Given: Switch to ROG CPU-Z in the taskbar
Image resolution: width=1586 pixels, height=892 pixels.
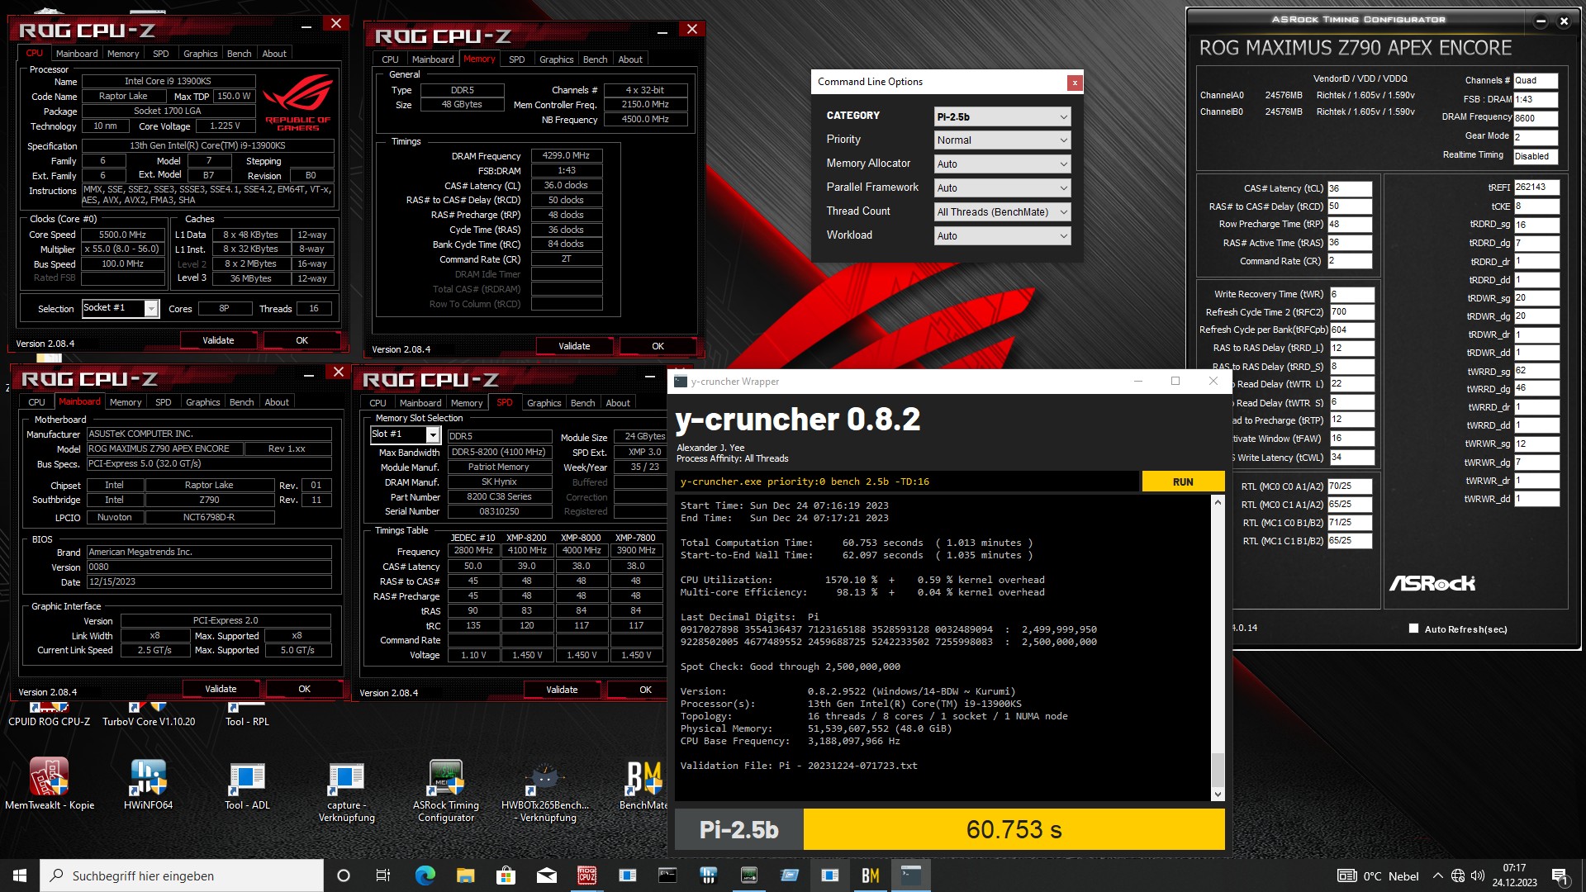Looking at the screenshot, I should pyautogui.click(x=586, y=875).
